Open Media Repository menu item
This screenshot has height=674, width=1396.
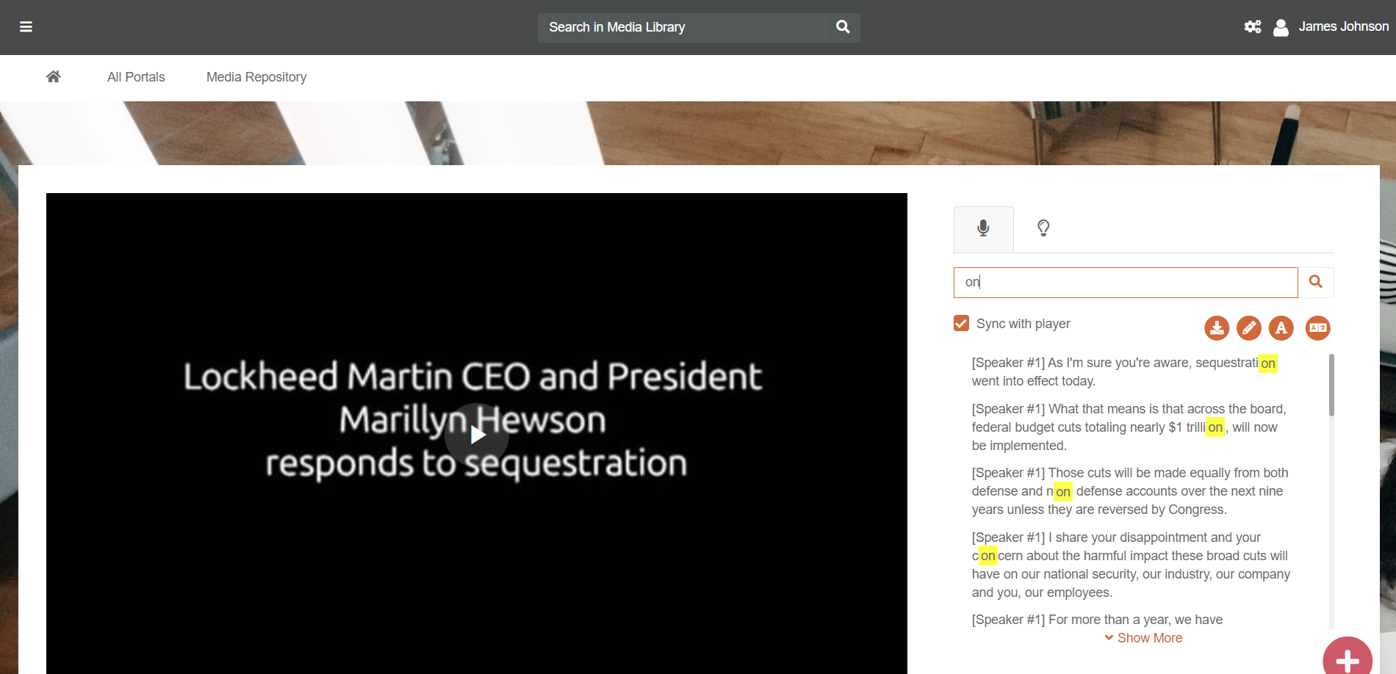(x=256, y=77)
